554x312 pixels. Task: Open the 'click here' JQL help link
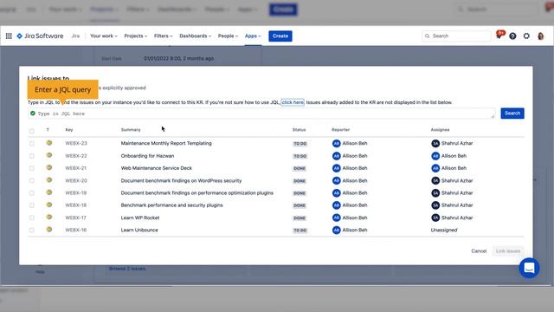pyautogui.click(x=293, y=102)
